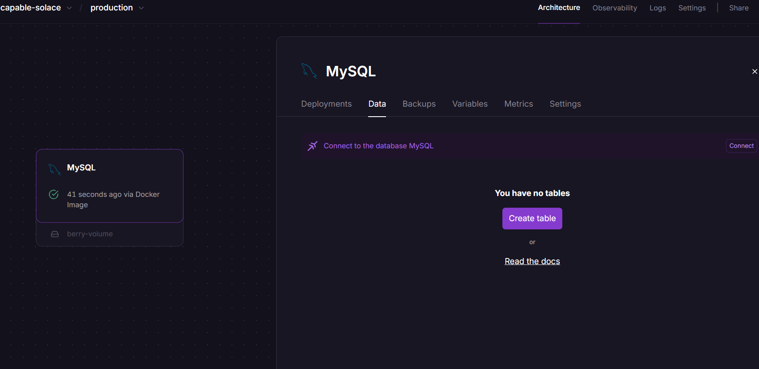759x369 pixels.
Task: Open the Read the docs link
Action: click(532, 261)
